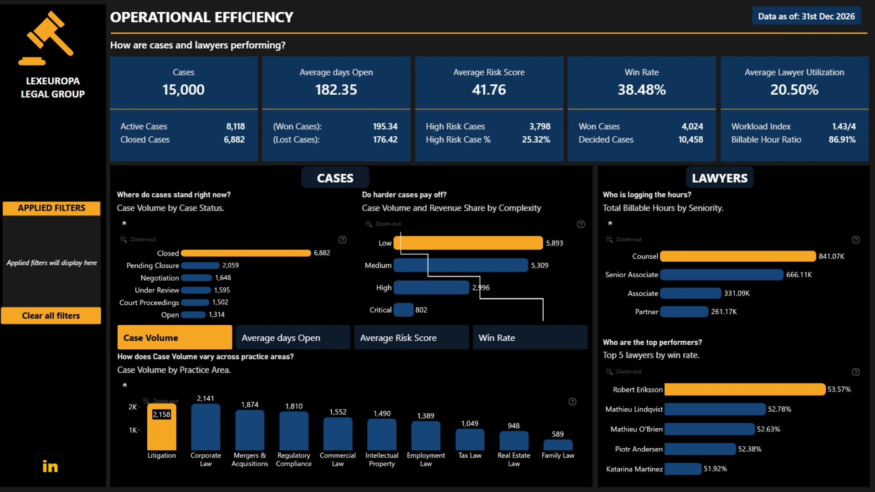Select the orange Litigation column
875x492 pixels.
click(x=161, y=427)
